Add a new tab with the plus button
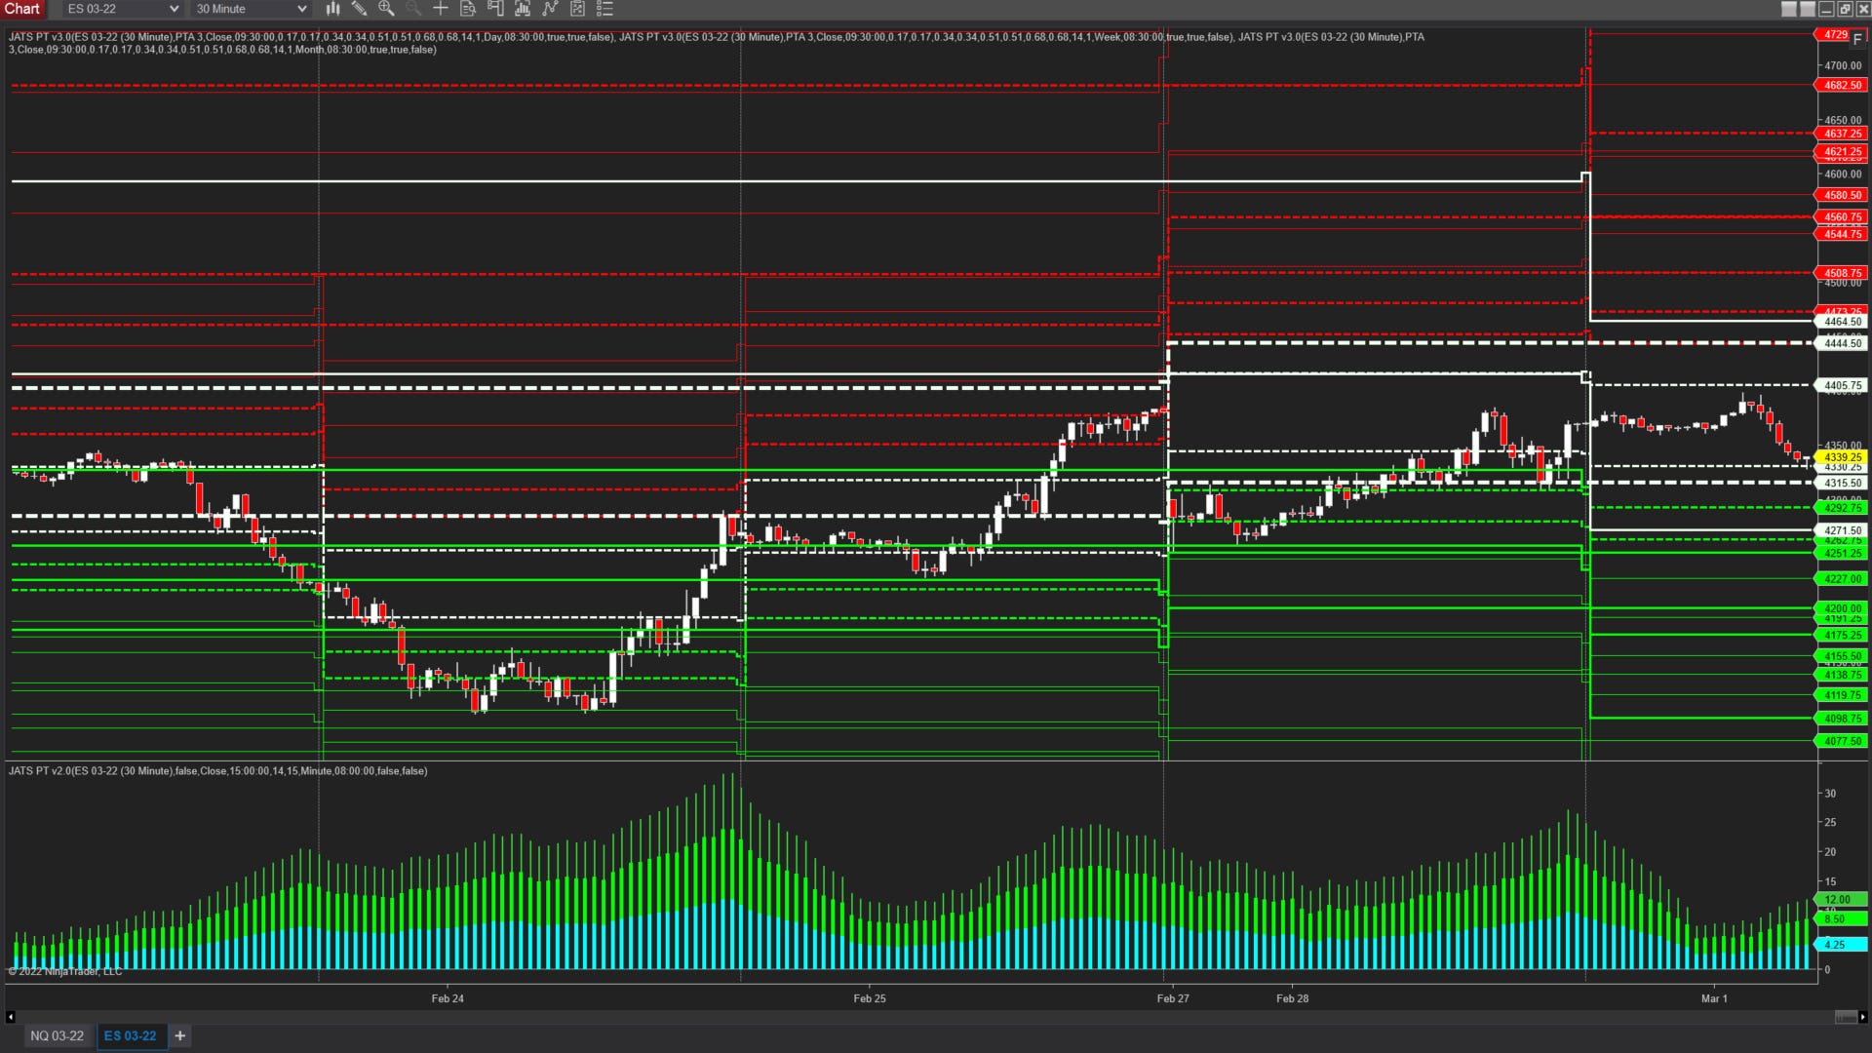The width and height of the screenshot is (1872, 1053). click(x=179, y=1035)
